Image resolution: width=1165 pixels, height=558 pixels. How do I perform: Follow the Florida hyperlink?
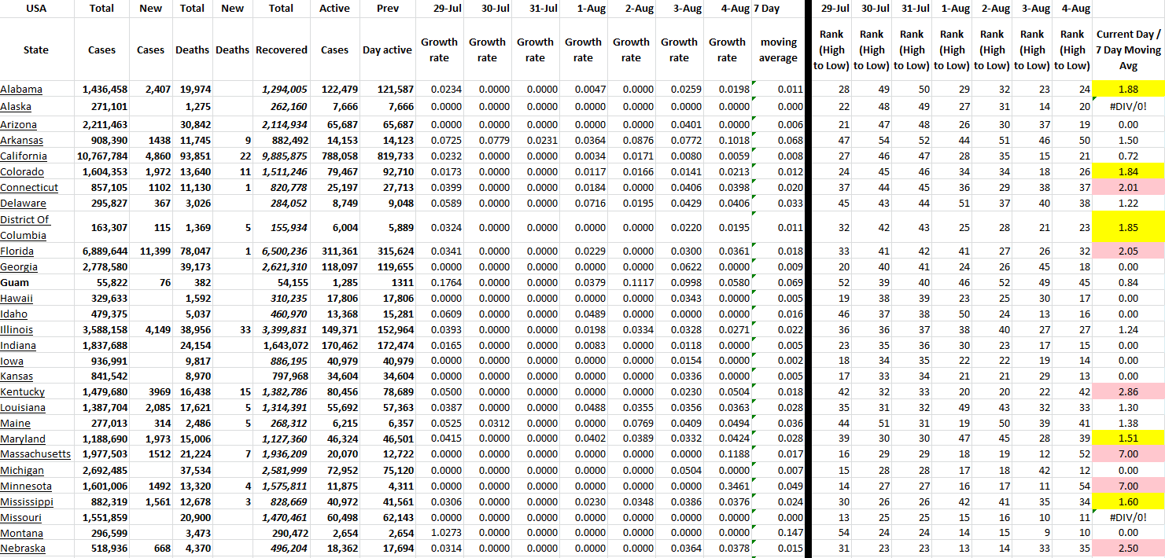[19, 251]
